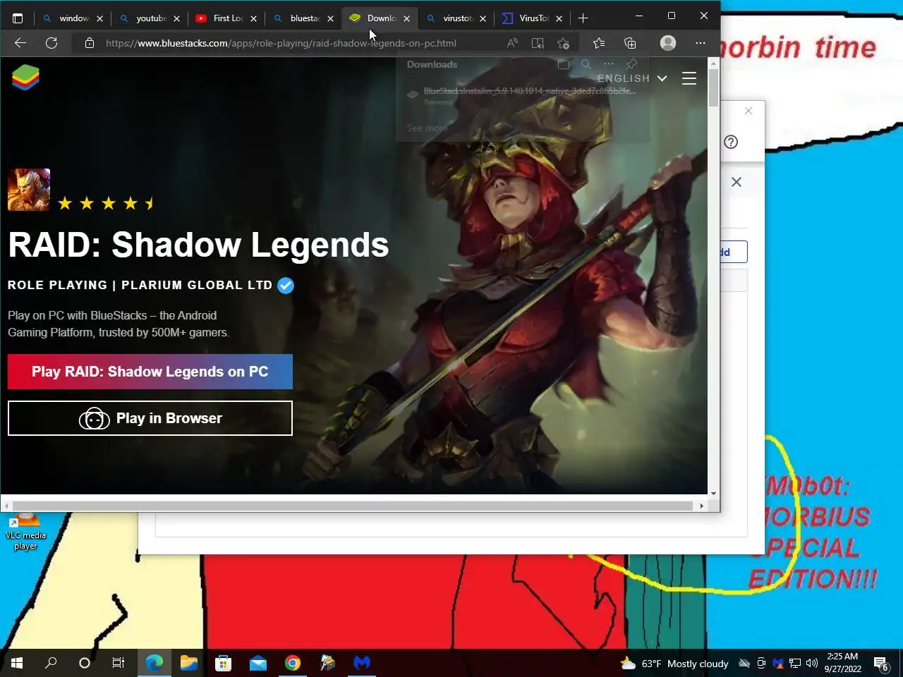The height and width of the screenshot is (677, 903).
Task: Click the BlueStacks logo icon
Action: pos(25,78)
